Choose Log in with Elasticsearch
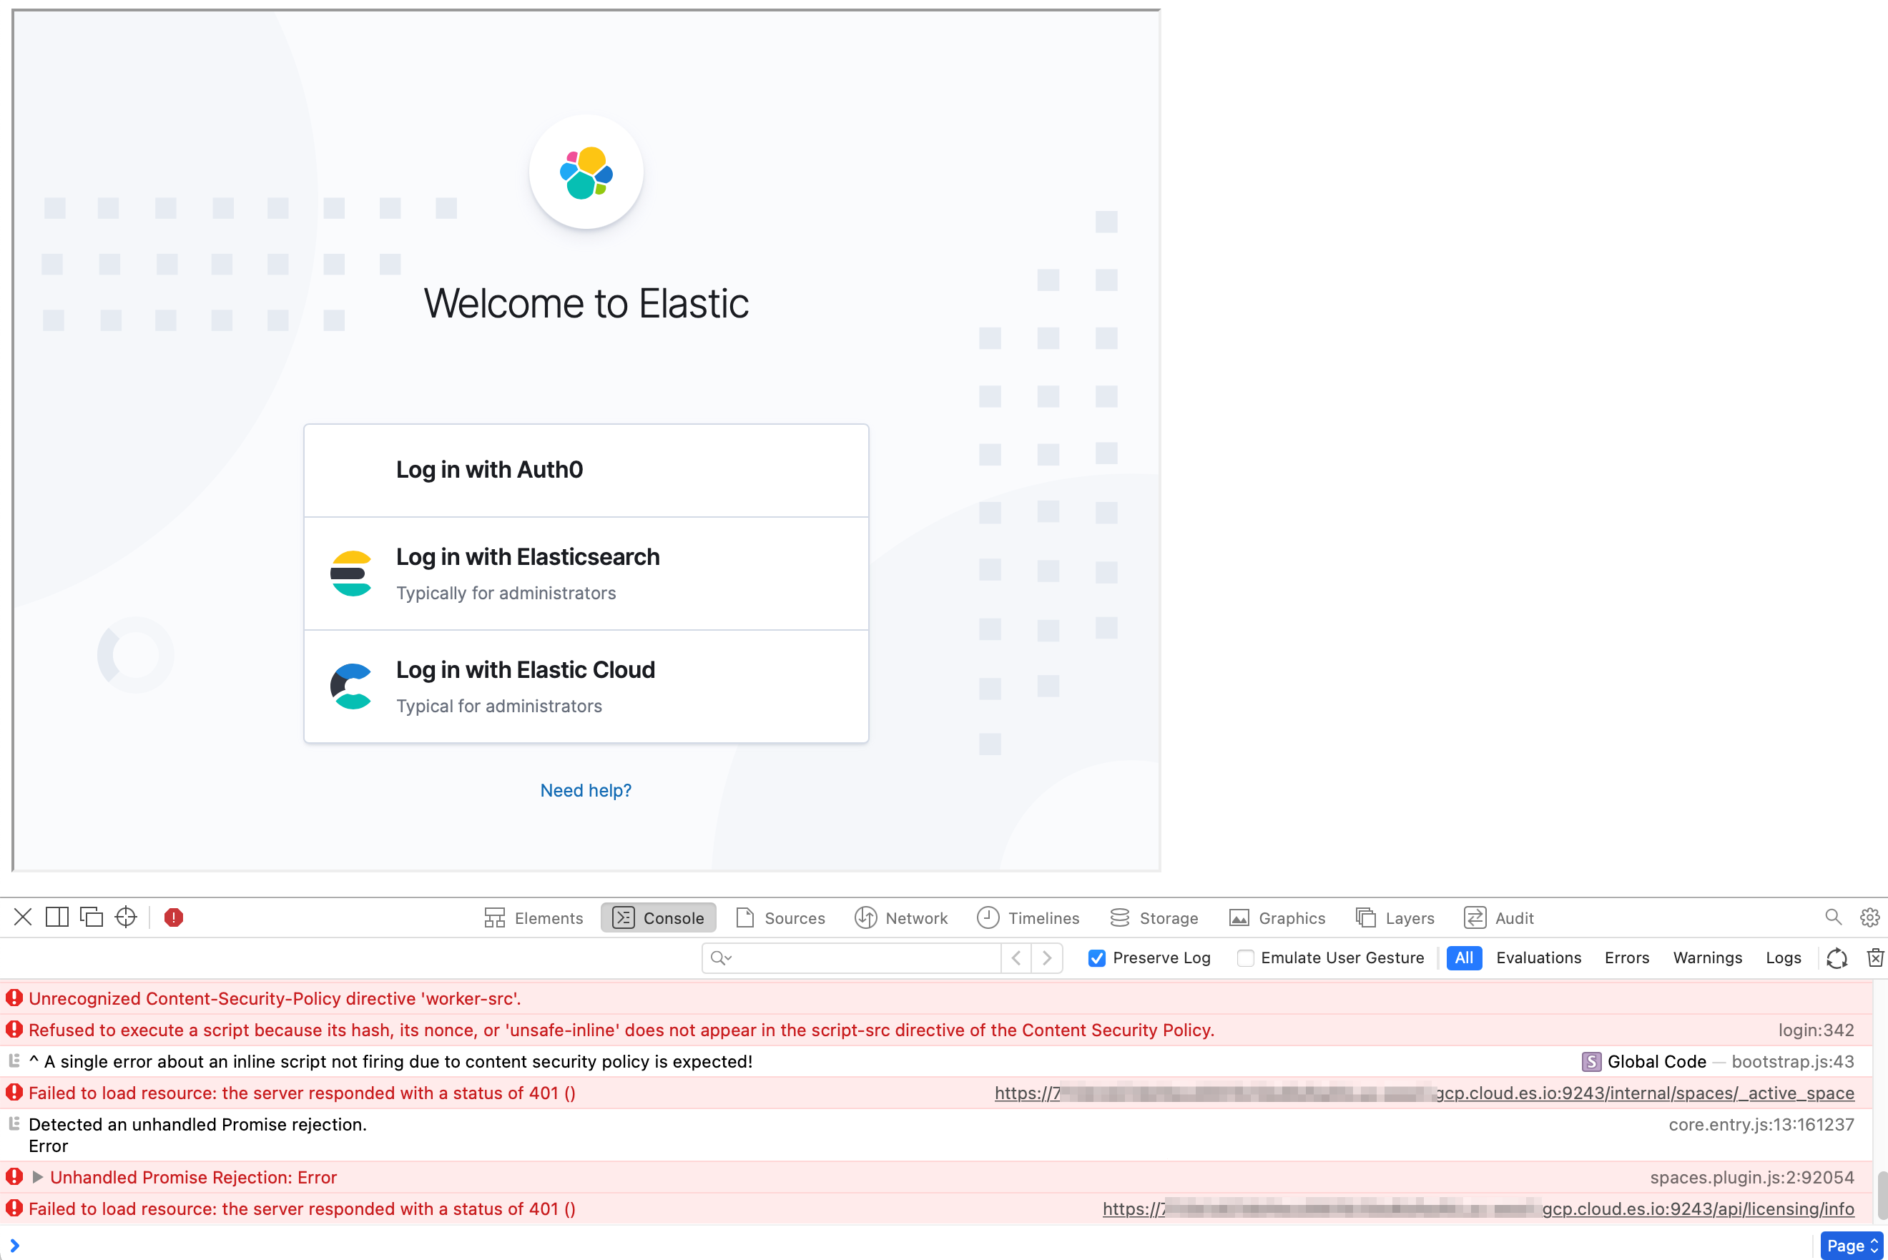Image resolution: width=1888 pixels, height=1260 pixels. coord(586,574)
